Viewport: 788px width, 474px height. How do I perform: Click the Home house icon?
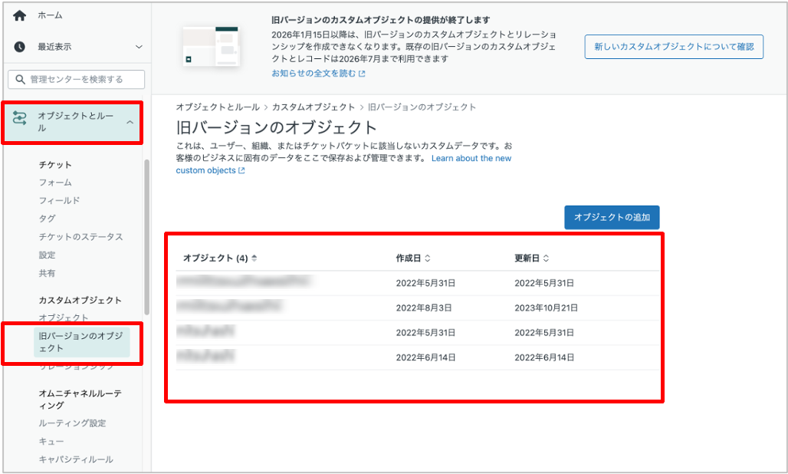[x=20, y=15]
